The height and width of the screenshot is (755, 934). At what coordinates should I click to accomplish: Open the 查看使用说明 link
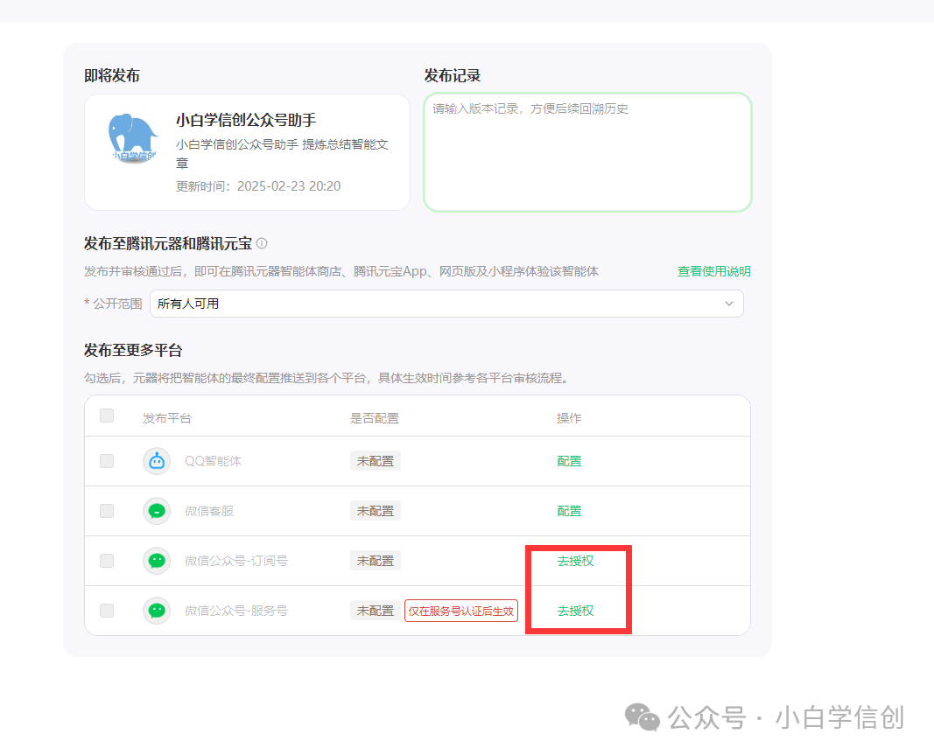click(713, 271)
